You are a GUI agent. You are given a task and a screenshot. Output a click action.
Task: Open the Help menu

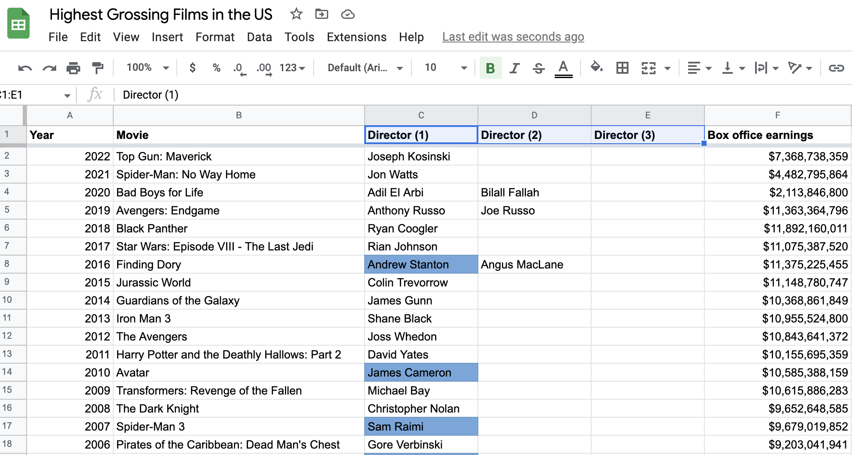tap(411, 37)
